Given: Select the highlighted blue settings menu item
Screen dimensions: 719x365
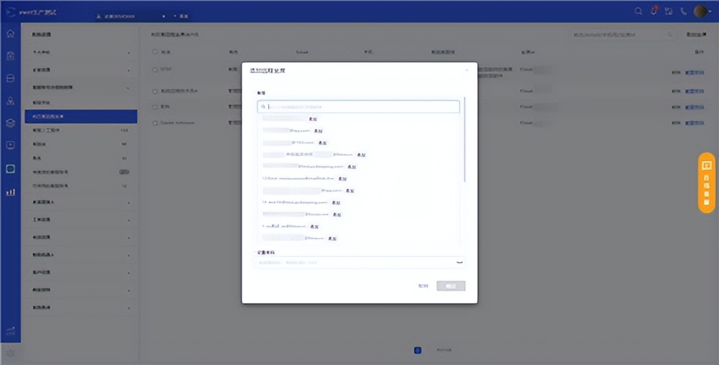Looking at the screenshot, I should [81, 117].
